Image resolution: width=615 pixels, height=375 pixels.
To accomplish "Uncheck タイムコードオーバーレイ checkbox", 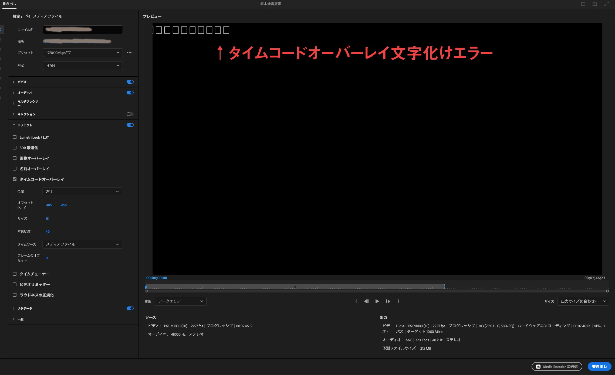I will [x=15, y=179].
